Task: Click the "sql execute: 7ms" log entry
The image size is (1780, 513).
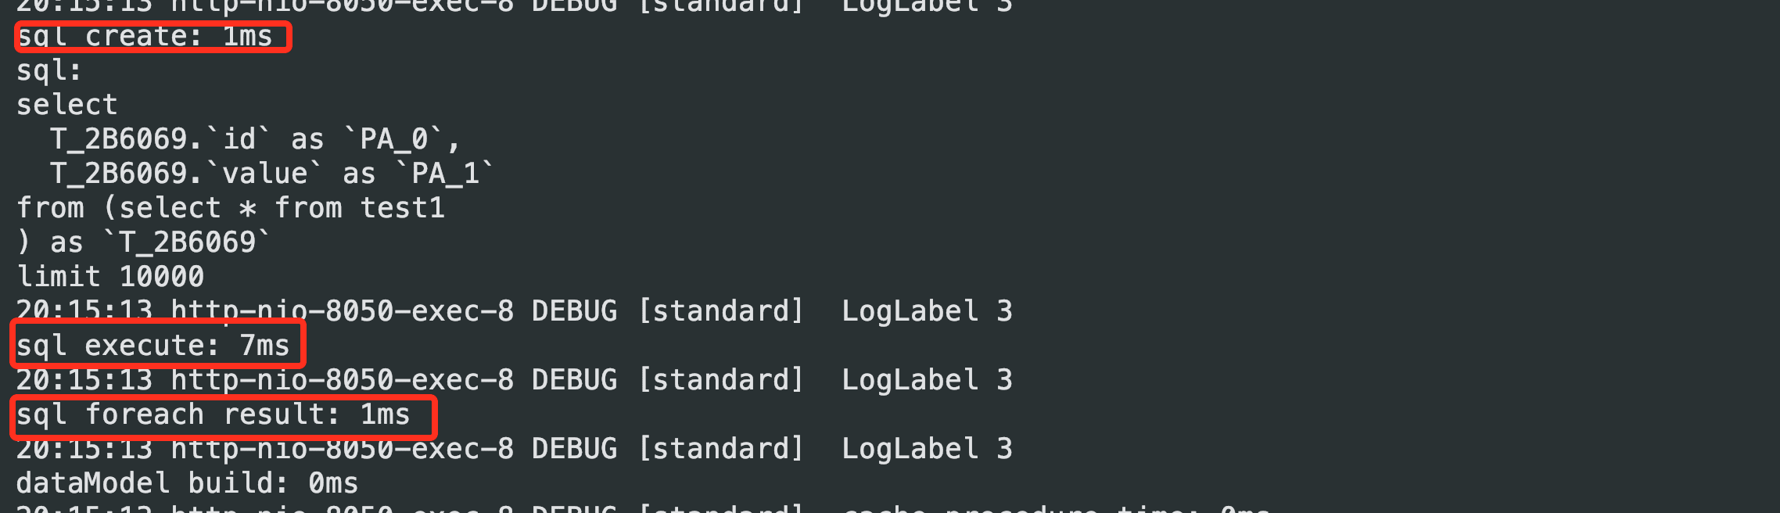Action: point(153,346)
